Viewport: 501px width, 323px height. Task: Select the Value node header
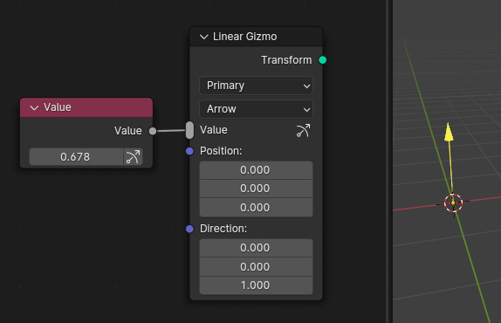coord(86,107)
